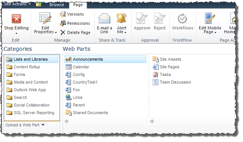The image size is (243, 142).
Task: Select the Tasks web part
Action: pos(162,74)
